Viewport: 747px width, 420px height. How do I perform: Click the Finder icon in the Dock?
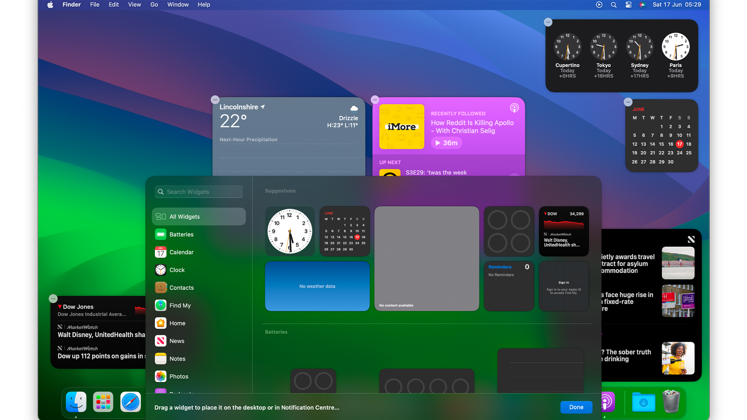pyautogui.click(x=75, y=402)
